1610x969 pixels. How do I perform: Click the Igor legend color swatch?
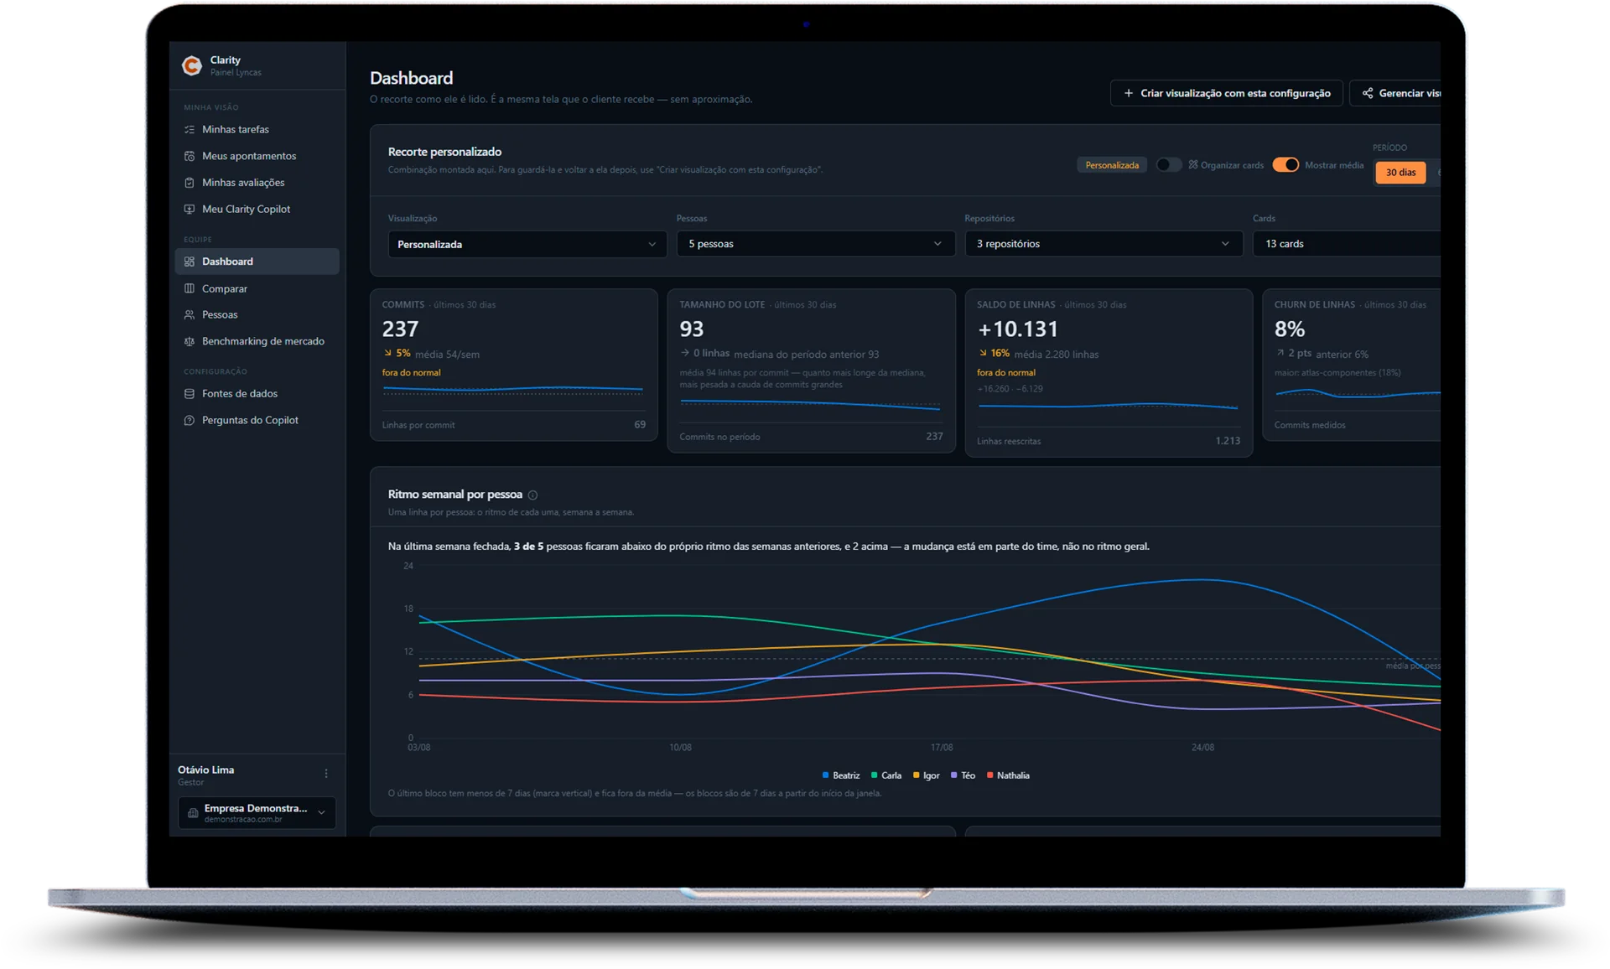(917, 775)
